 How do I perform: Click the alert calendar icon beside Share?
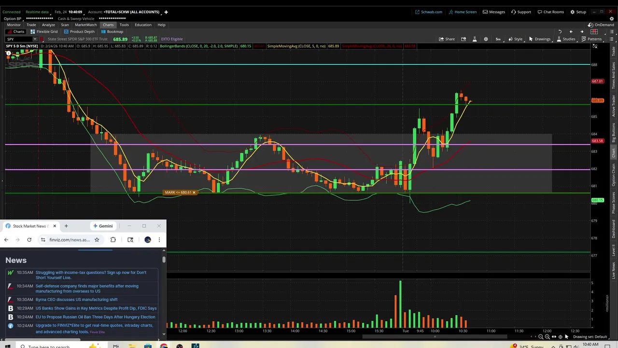click(463, 39)
